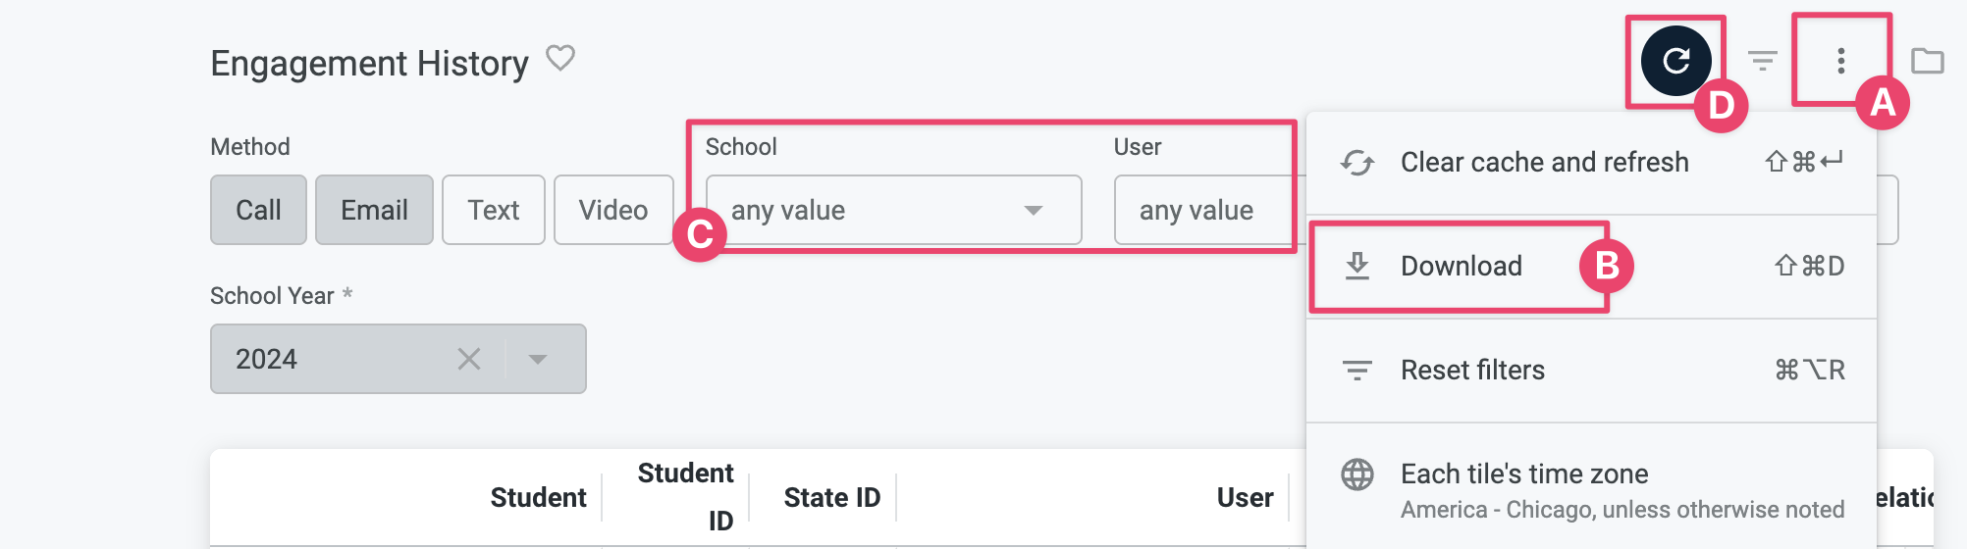Click the globe time zone icon

[1357, 474]
